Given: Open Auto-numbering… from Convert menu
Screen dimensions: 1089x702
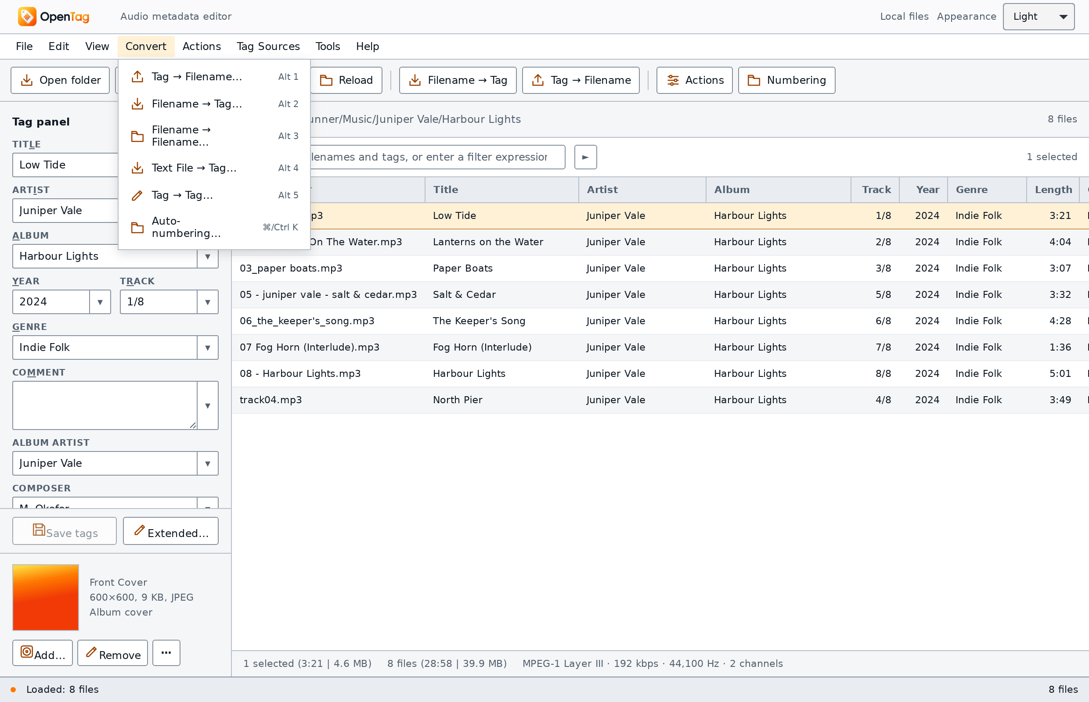Looking at the screenshot, I should (x=214, y=227).
